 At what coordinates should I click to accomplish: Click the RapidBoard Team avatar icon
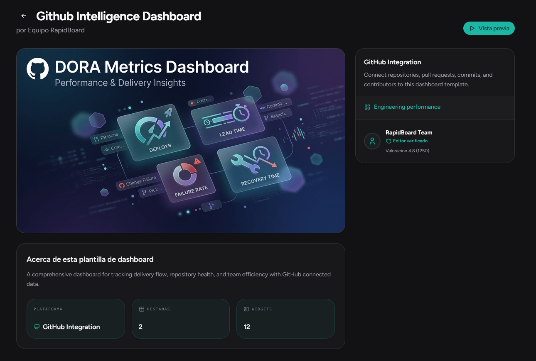click(x=372, y=141)
